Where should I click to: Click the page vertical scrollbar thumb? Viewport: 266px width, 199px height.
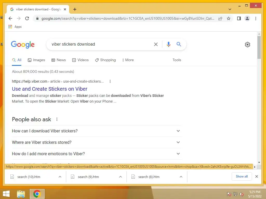pos(259,47)
